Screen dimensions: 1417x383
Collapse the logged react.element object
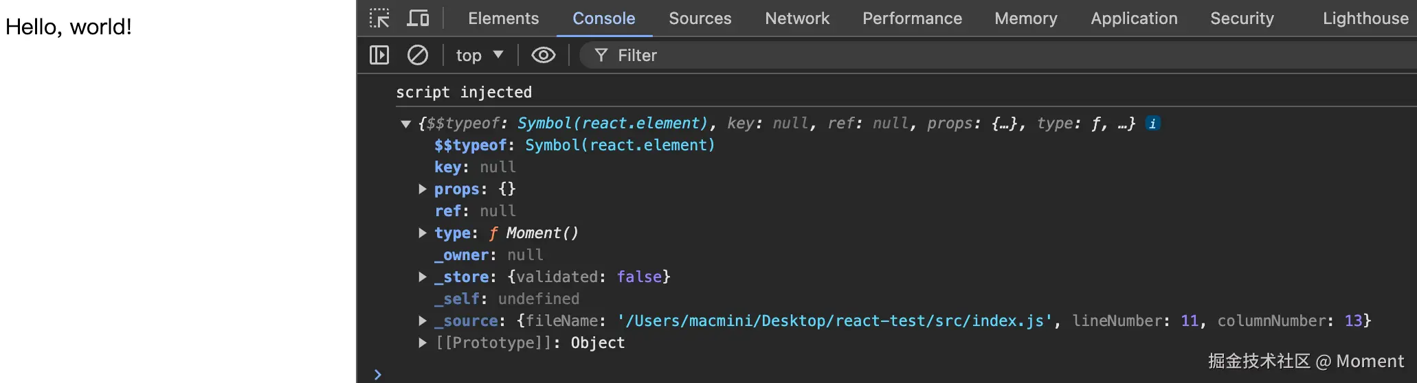point(405,124)
